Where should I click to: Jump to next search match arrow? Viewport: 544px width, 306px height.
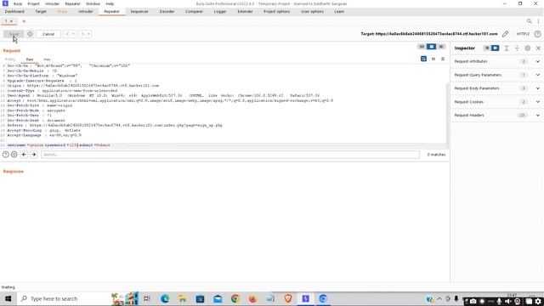34,155
